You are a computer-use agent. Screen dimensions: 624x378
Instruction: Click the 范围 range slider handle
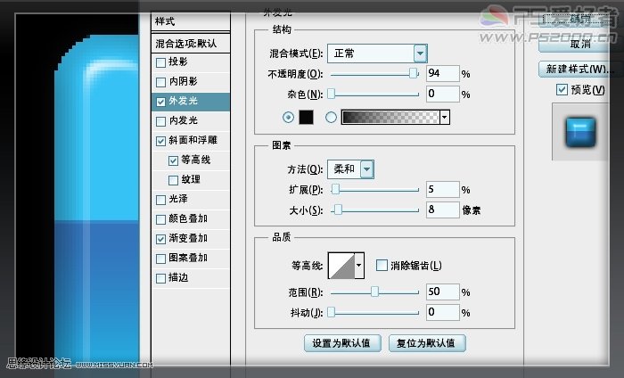pos(374,292)
